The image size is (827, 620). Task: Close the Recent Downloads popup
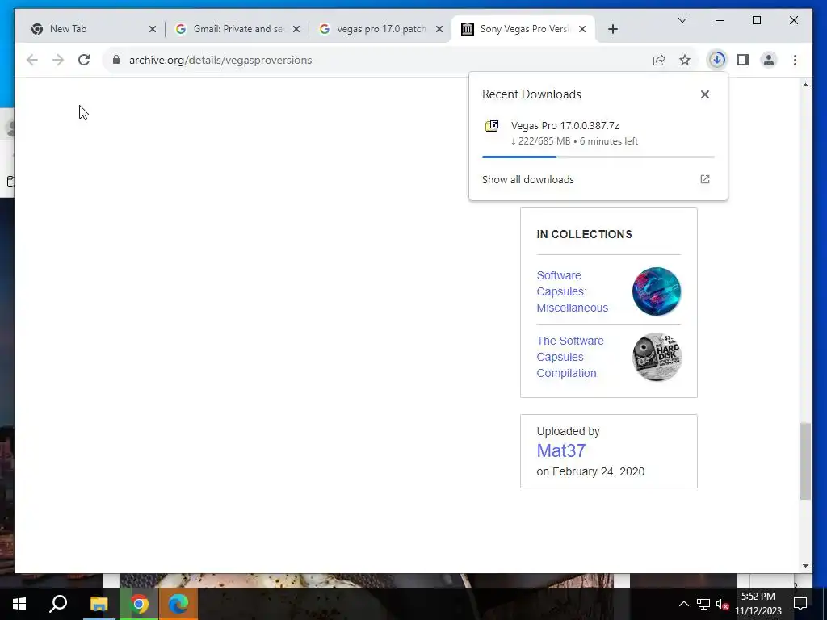pos(704,94)
